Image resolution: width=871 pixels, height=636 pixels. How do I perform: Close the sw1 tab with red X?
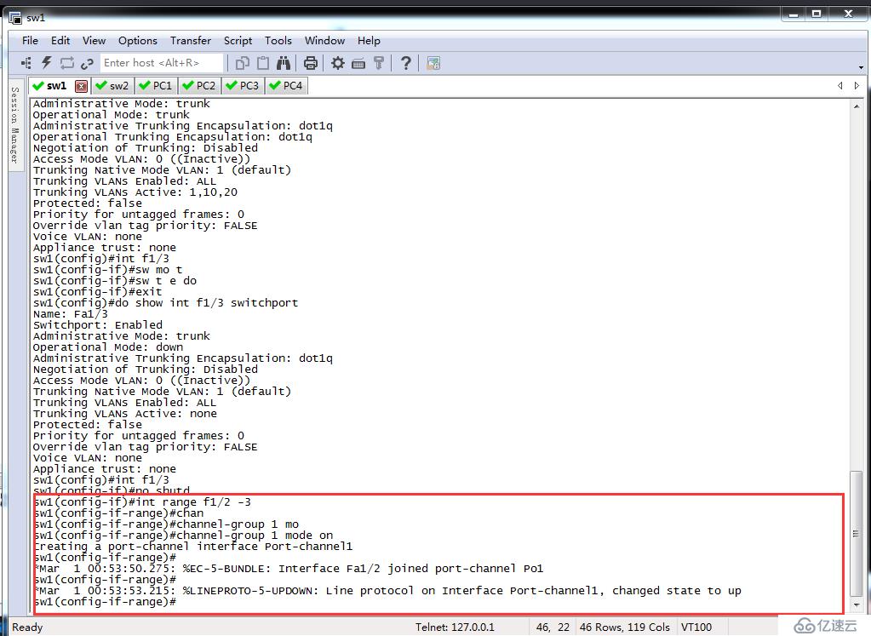tap(81, 86)
